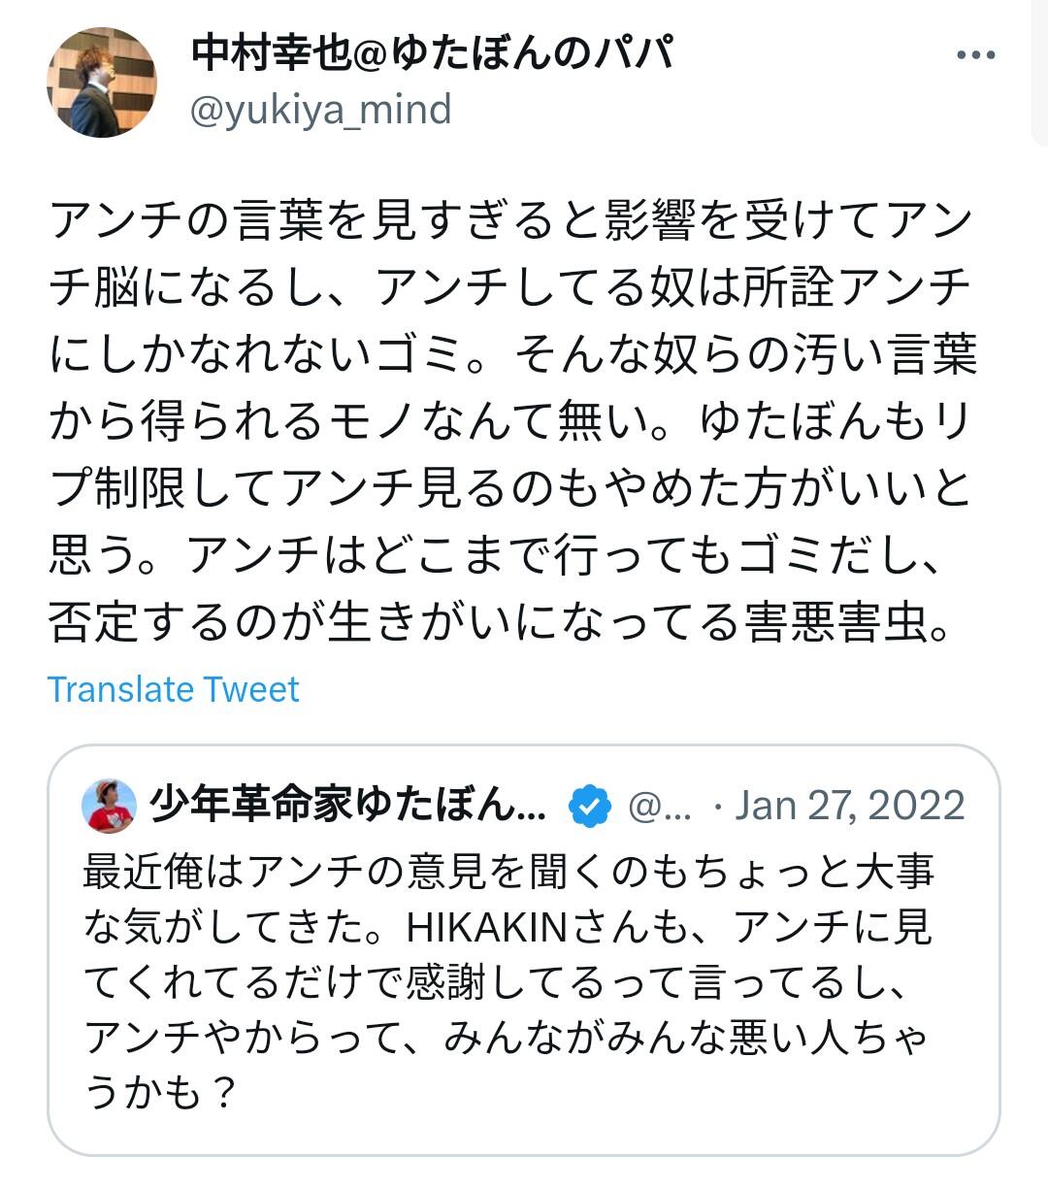Open the three-dot more options menu
Image resolution: width=1048 pixels, height=1190 pixels.
tap(975, 55)
